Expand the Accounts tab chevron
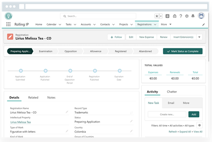 click(x=94, y=24)
